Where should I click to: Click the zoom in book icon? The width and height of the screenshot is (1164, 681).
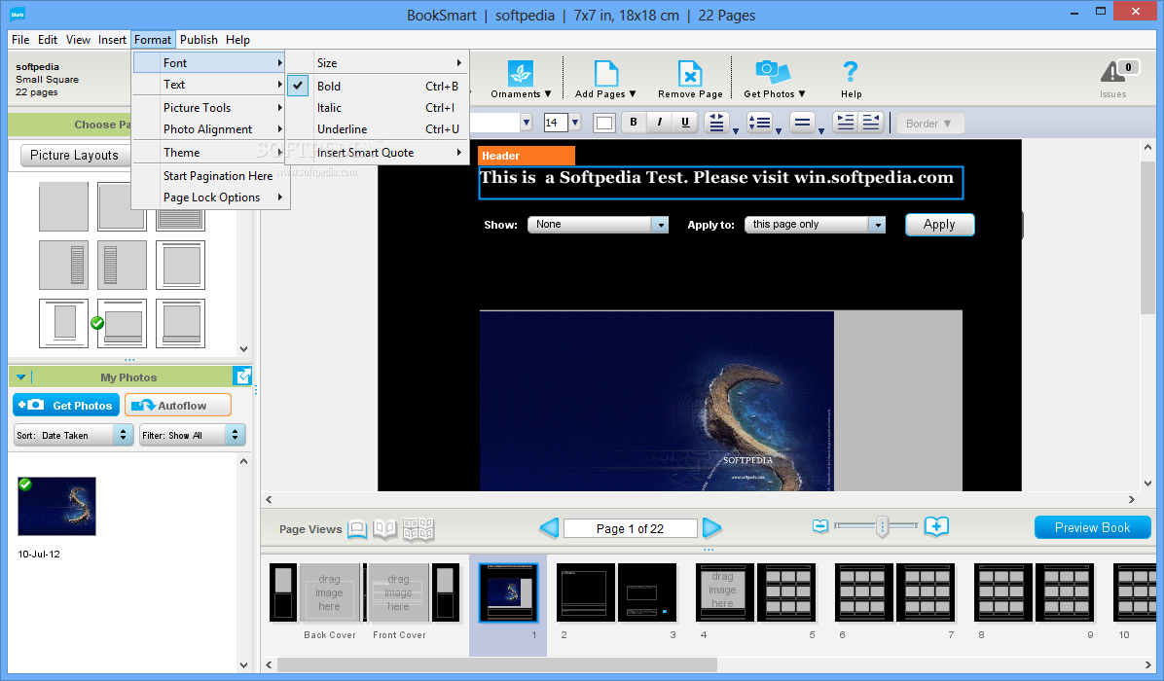(936, 526)
